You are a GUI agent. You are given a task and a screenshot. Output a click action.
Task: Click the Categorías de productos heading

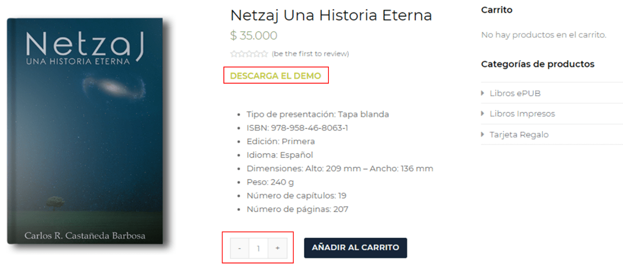[537, 64]
